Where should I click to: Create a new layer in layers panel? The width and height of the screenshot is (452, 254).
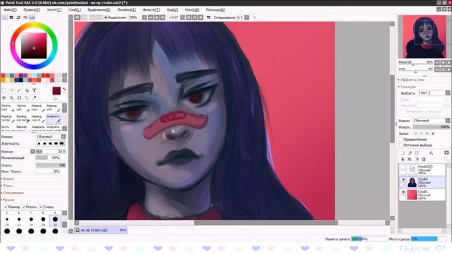403,153
